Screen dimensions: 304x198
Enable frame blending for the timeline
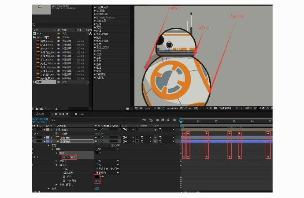(x=163, y=120)
